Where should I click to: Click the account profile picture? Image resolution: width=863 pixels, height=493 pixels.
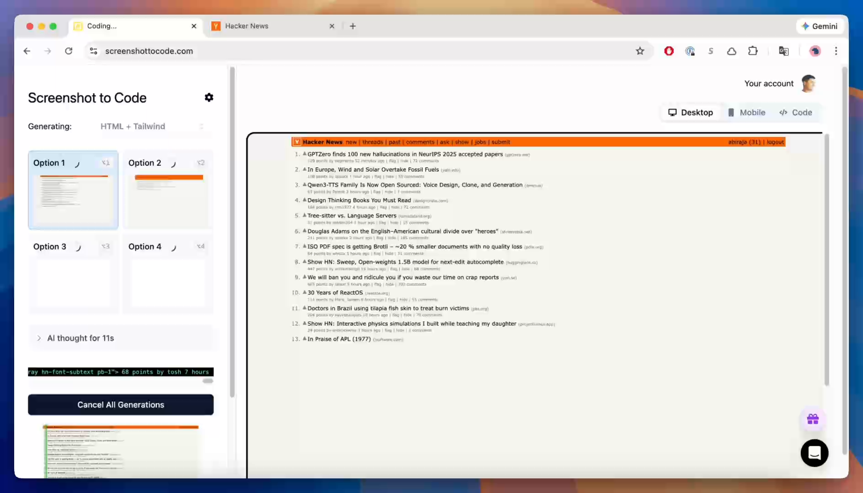809,84
